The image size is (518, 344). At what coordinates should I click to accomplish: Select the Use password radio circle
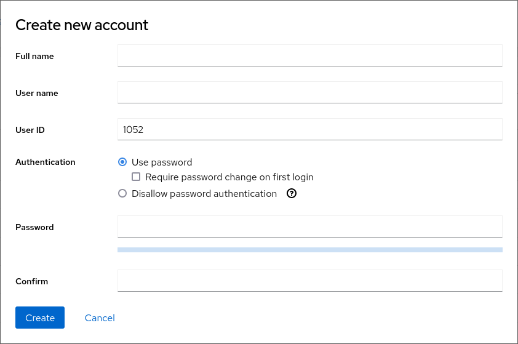click(x=122, y=162)
